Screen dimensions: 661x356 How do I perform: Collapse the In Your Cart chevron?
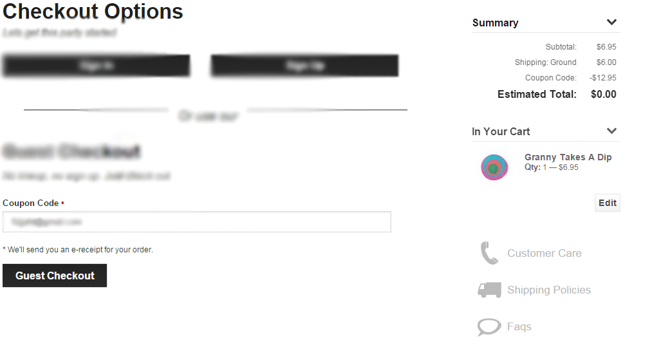(611, 131)
